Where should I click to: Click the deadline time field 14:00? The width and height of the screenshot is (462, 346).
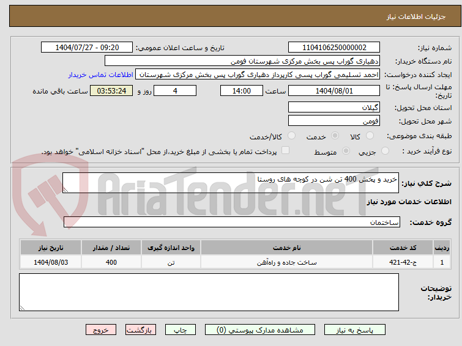coord(242,90)
